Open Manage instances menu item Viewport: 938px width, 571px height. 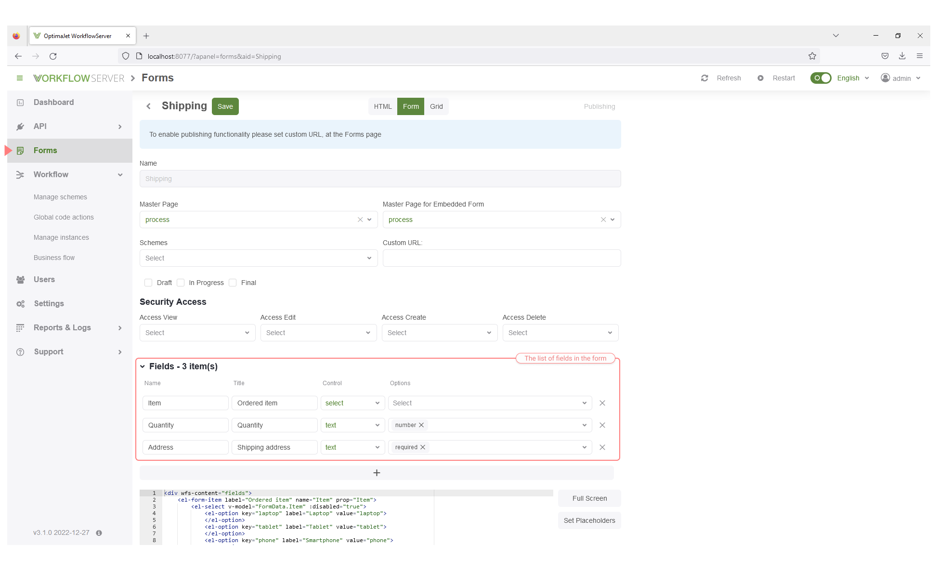pyautogui.click(x=61, y=237)
